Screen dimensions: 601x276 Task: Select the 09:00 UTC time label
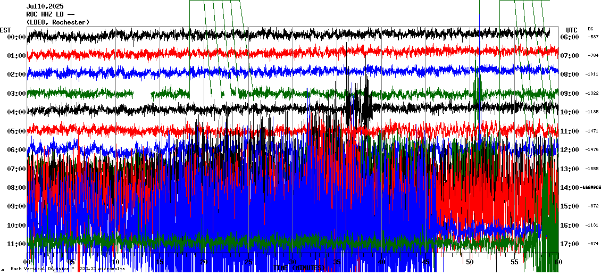click(570, 94)
